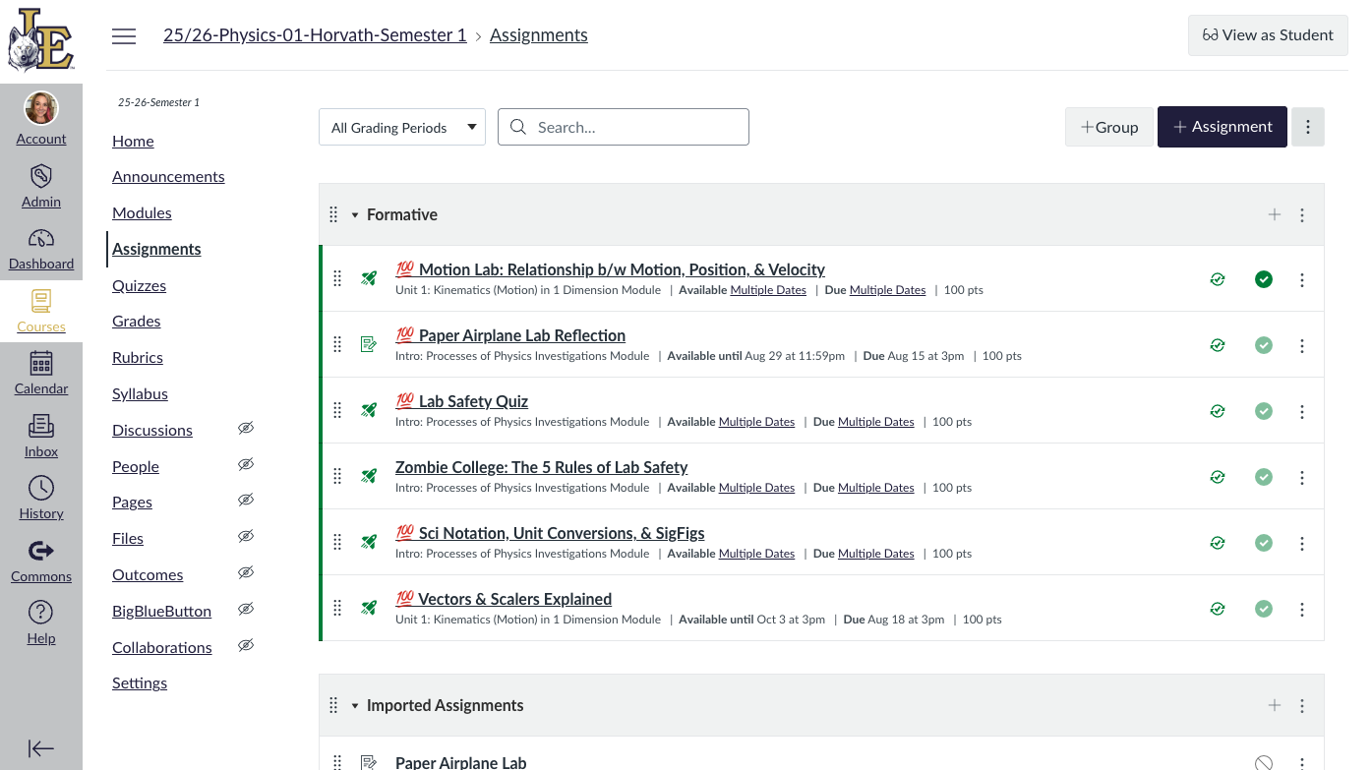Go to the Dashboard gauge icon
Screen dimensions: 1372x770
coord(41,238)
